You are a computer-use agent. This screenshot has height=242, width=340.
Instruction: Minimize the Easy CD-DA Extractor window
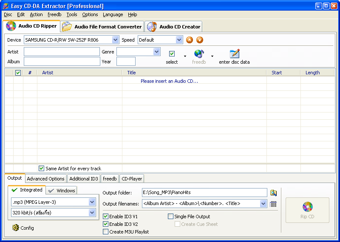point(318,6)
